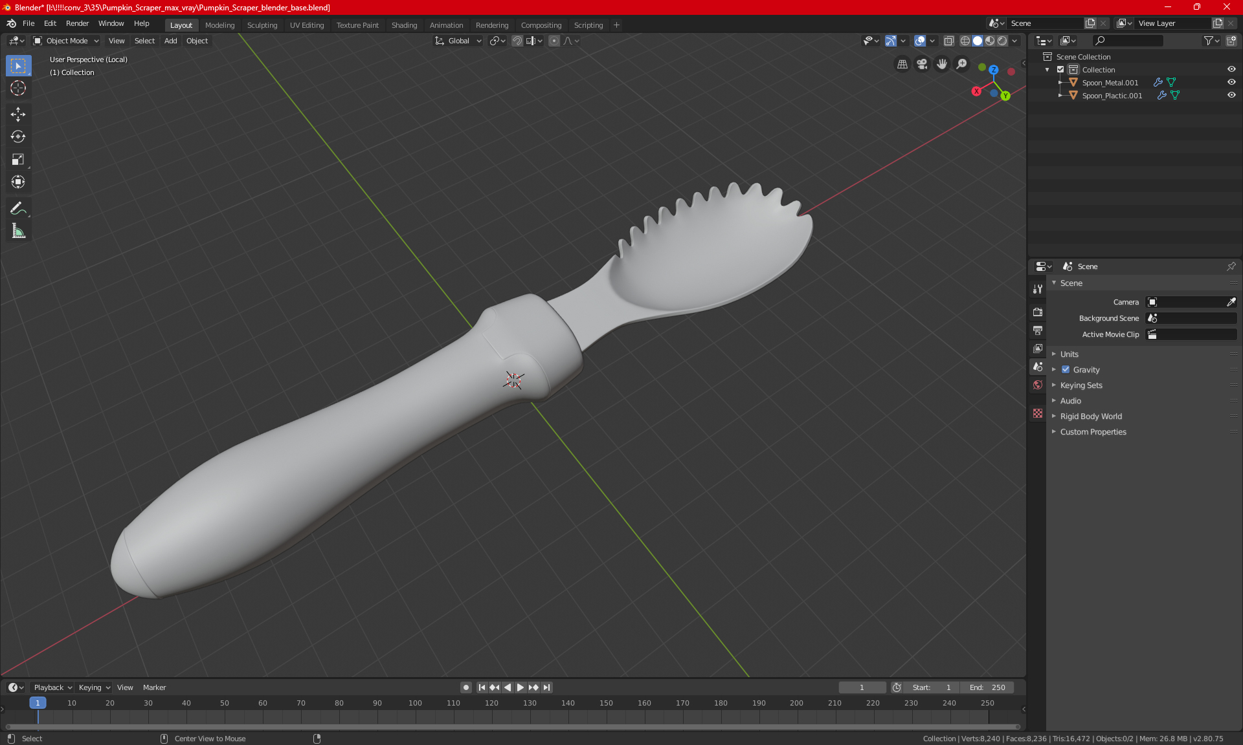Open the Render menu
1243x745 pixels.
coord(77,23)
